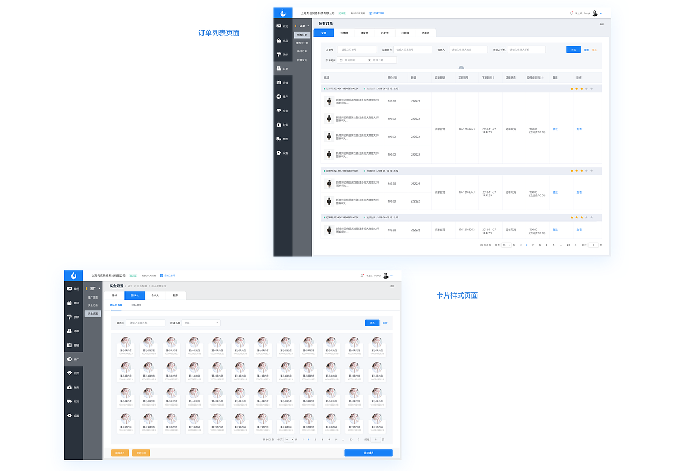Switch to 待发货 orders tab
The width and height of the screenshot is (675, 471).
(x=364, y=33)
